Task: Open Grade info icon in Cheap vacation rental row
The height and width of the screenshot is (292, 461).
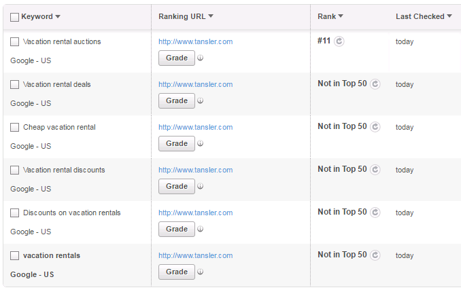Action: point(200,143)
